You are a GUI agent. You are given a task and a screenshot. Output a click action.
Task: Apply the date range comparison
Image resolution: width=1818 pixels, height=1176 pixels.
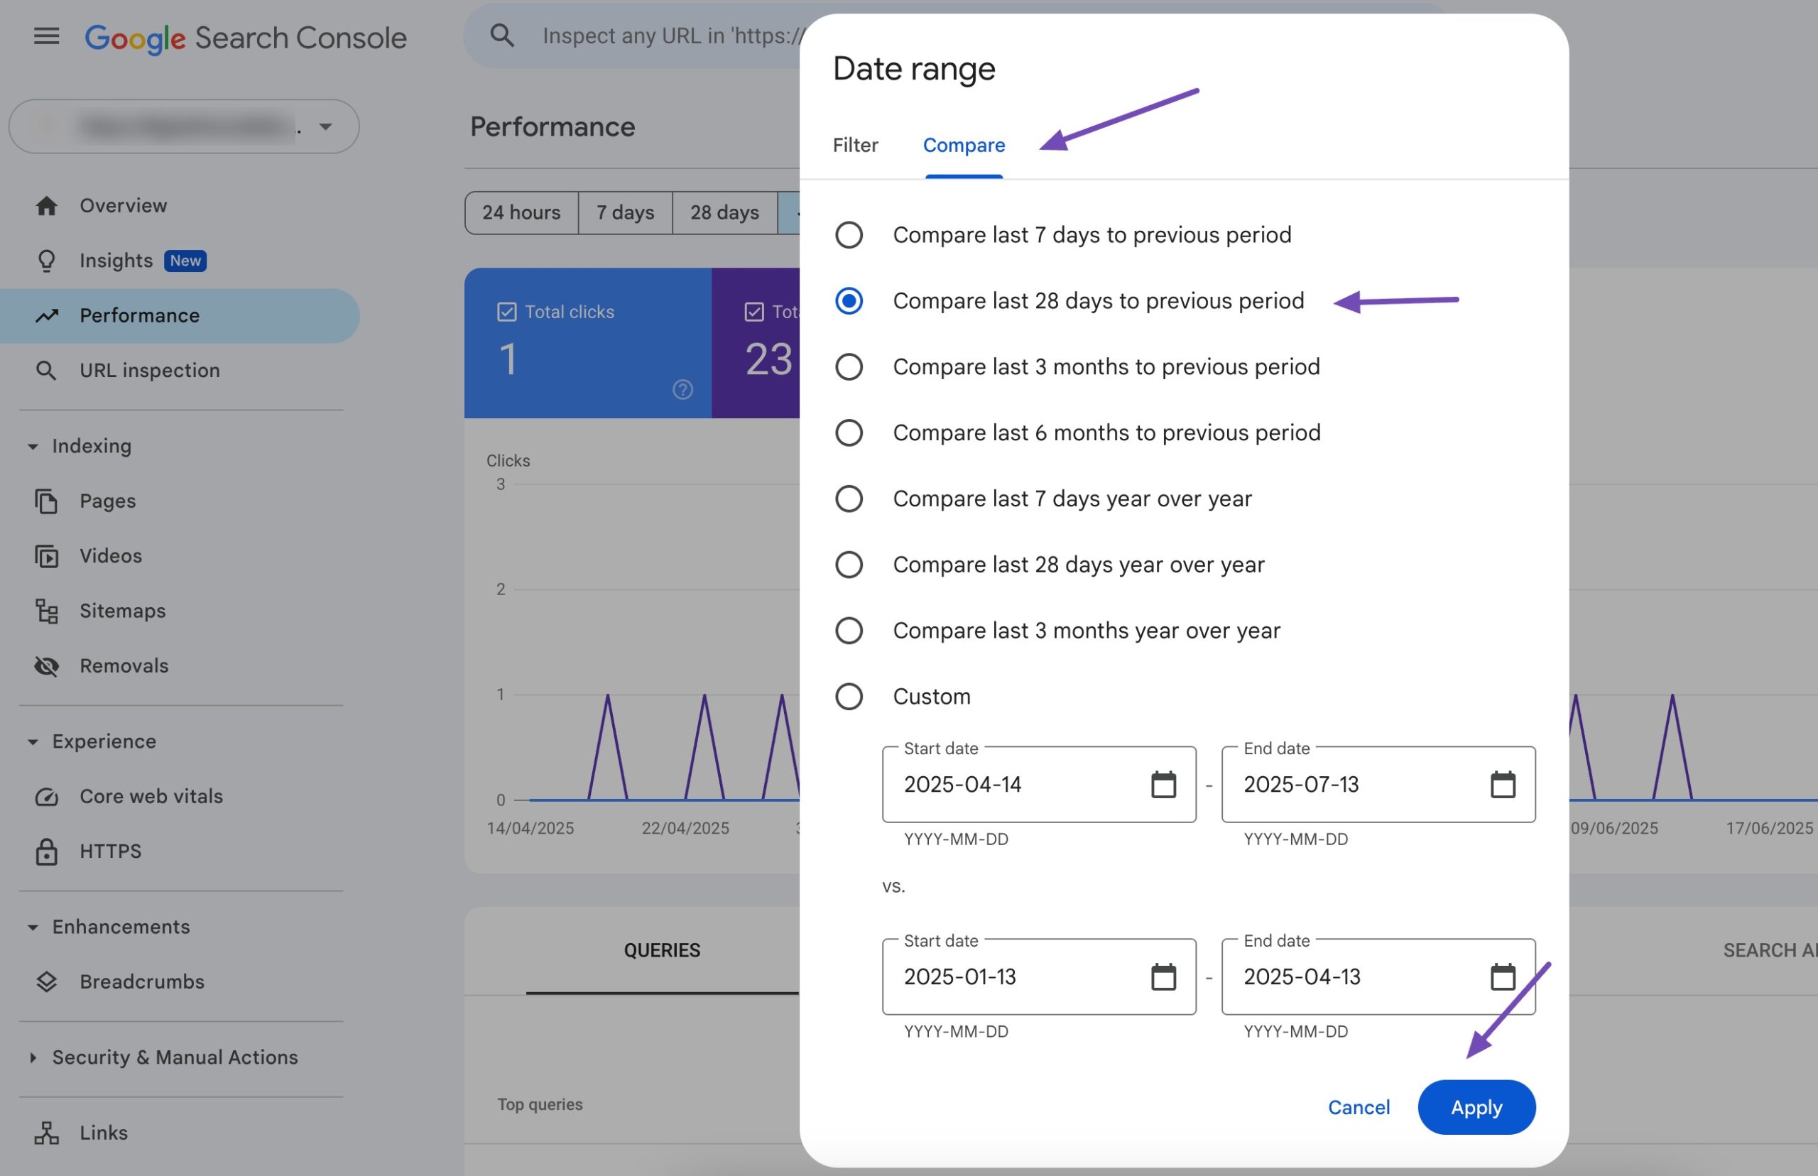[x=1475, y=1106]
